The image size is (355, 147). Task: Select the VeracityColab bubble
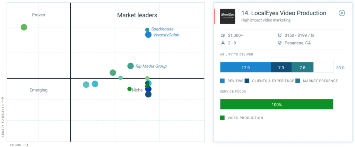(148, 35)
